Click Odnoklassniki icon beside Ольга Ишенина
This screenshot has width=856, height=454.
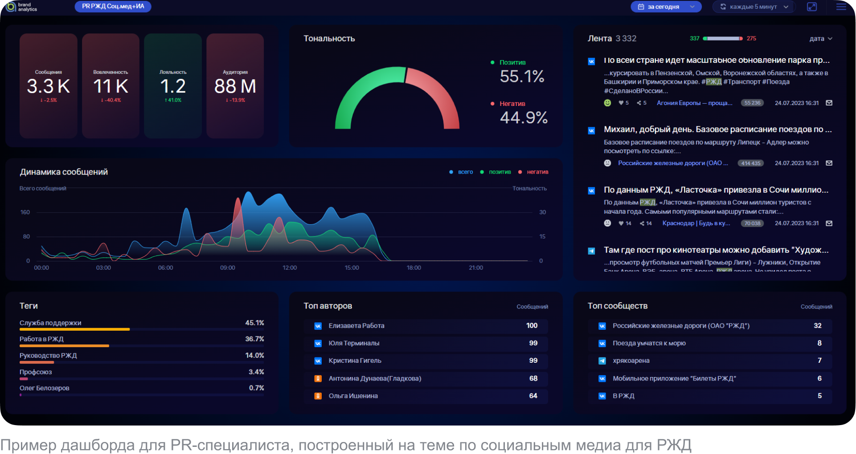pyautogui.click(x=318, y=396)
